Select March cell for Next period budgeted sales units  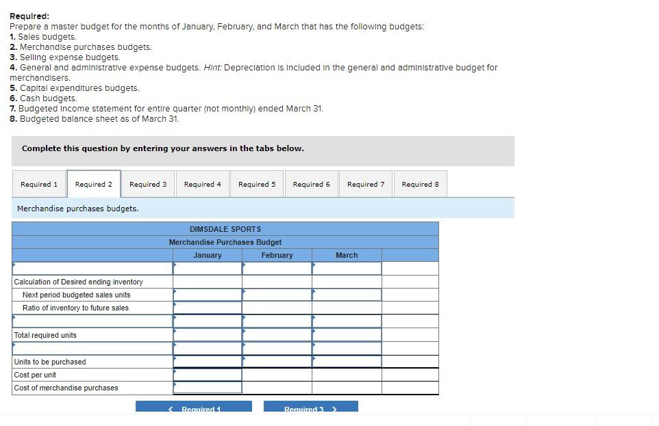[347, 295]
